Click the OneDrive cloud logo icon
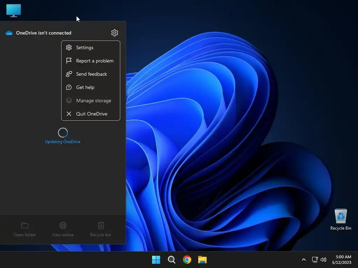 point(9,33)
